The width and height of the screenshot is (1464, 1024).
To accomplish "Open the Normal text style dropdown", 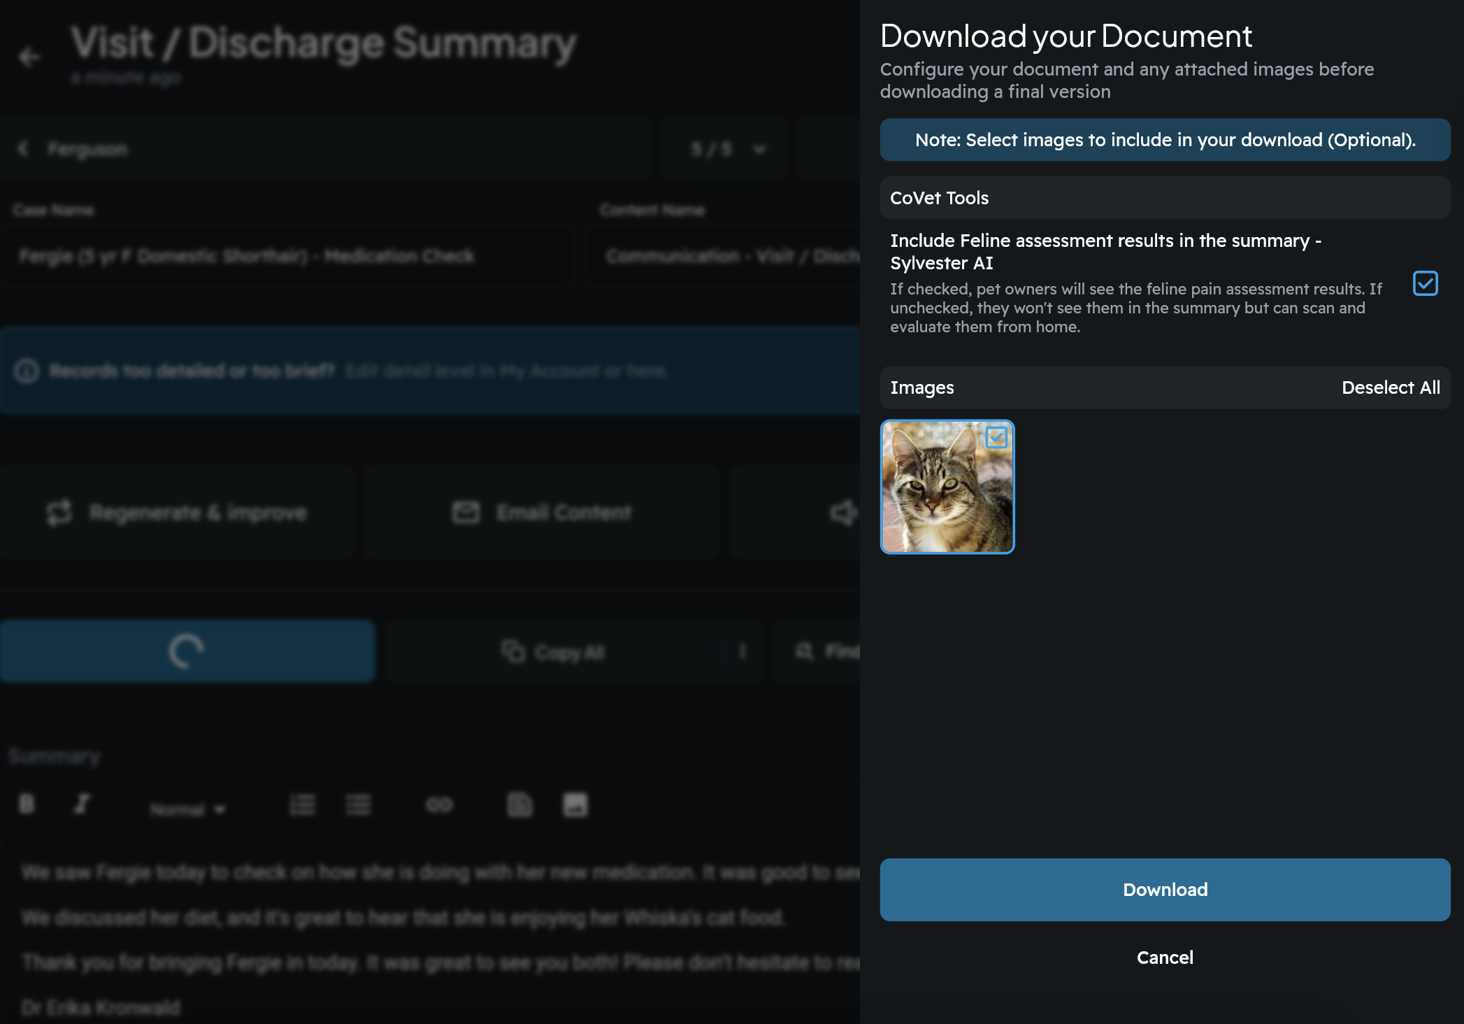I will pos(187,809).
